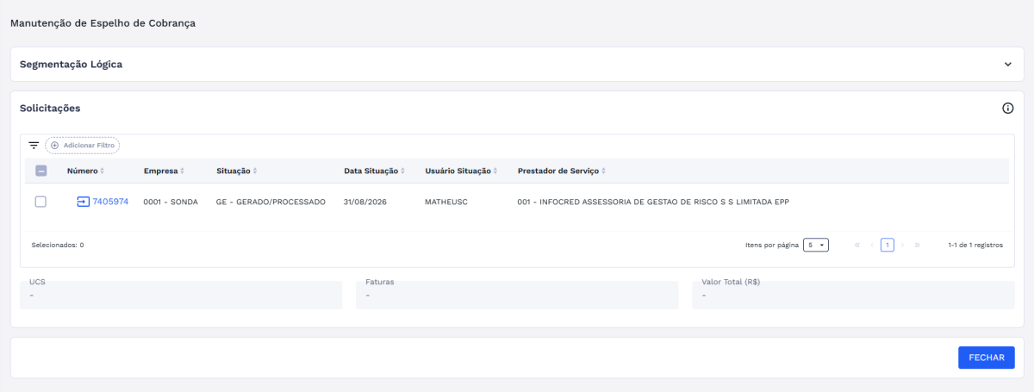Click the 'Manutenção de Espelho de Cobrança' heading
The height and width of the screenshot is (392, 1034).
click(103, 22)
